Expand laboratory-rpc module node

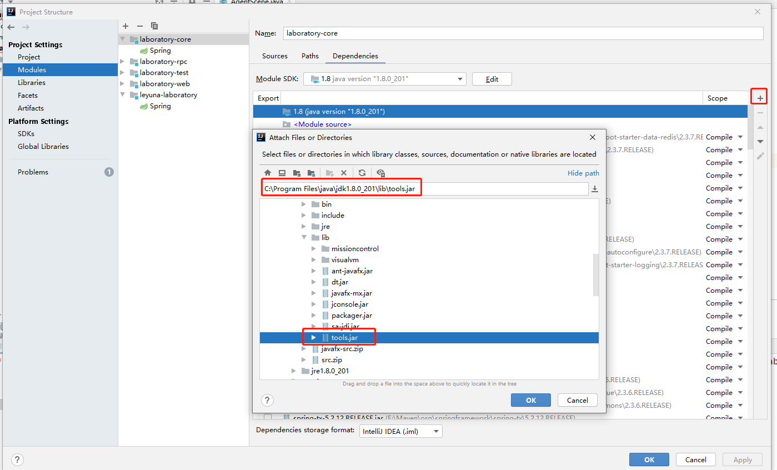click(123, 62)
